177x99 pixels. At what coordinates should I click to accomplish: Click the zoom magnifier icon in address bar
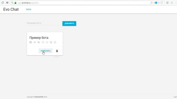[152, 3]
